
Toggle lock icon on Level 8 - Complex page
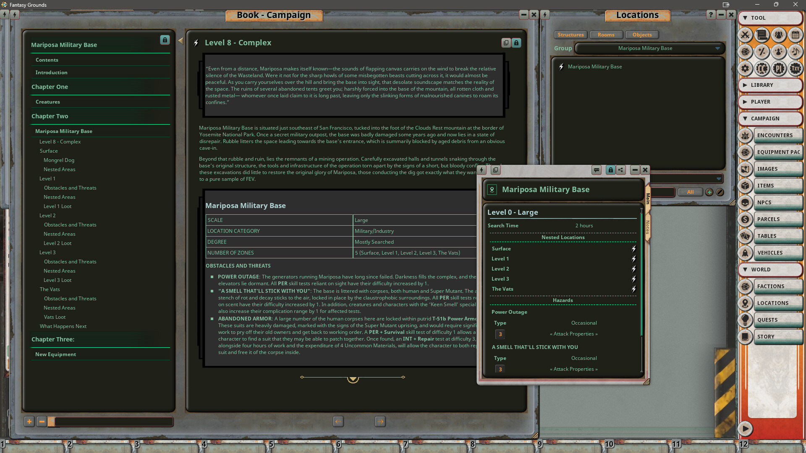(516, 43)
